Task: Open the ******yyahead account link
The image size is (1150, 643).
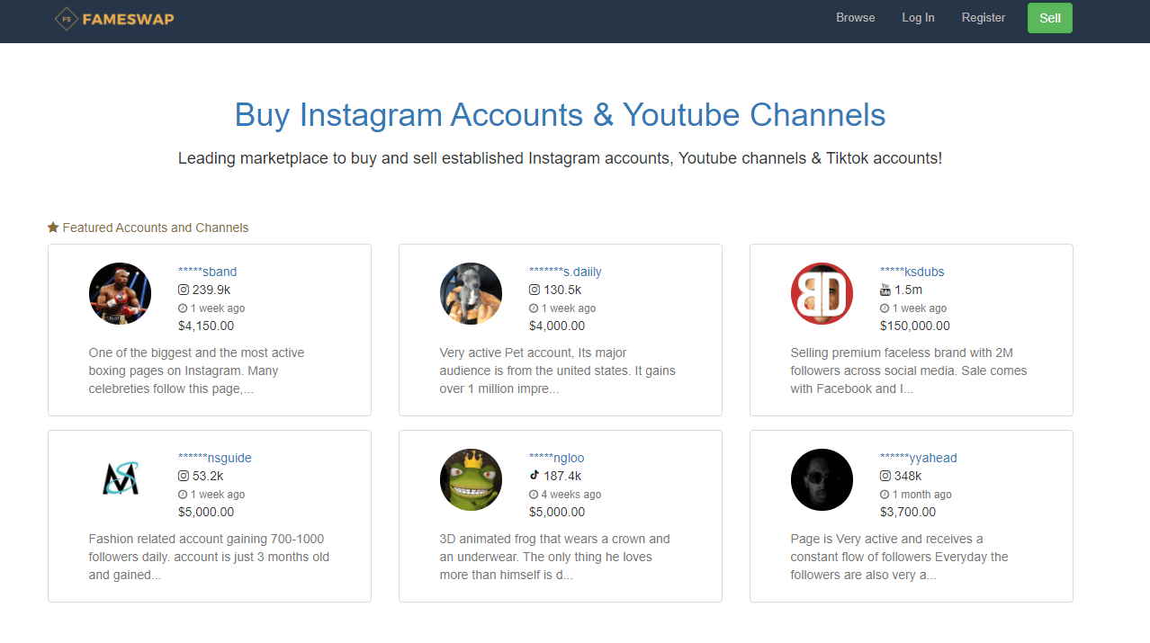Action: (x=919, y=458)
